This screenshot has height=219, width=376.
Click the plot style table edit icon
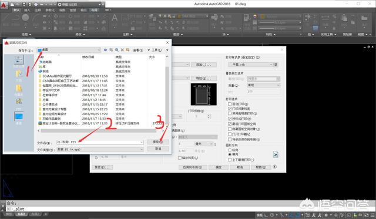(x=276, y=65)
